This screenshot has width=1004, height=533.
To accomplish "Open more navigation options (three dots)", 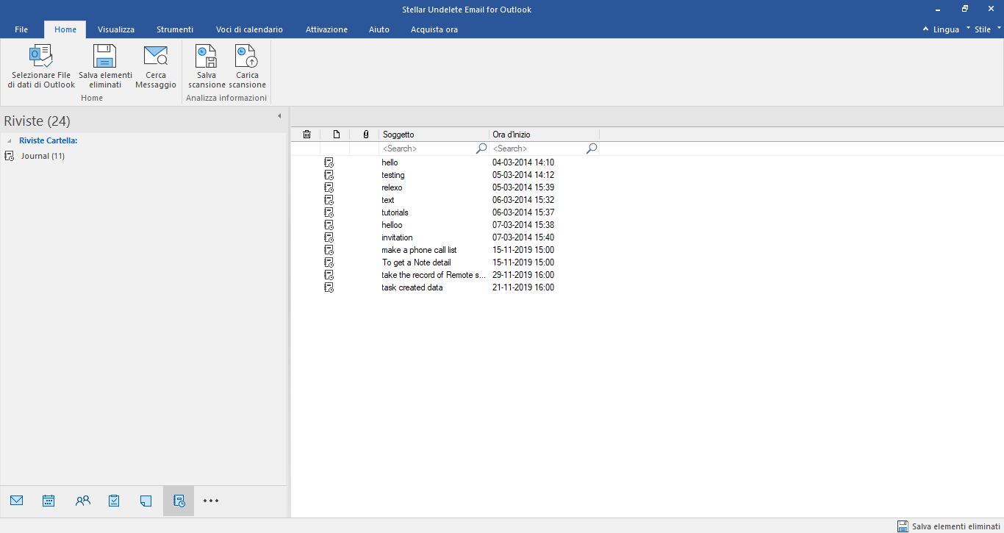I will [211, 501].
